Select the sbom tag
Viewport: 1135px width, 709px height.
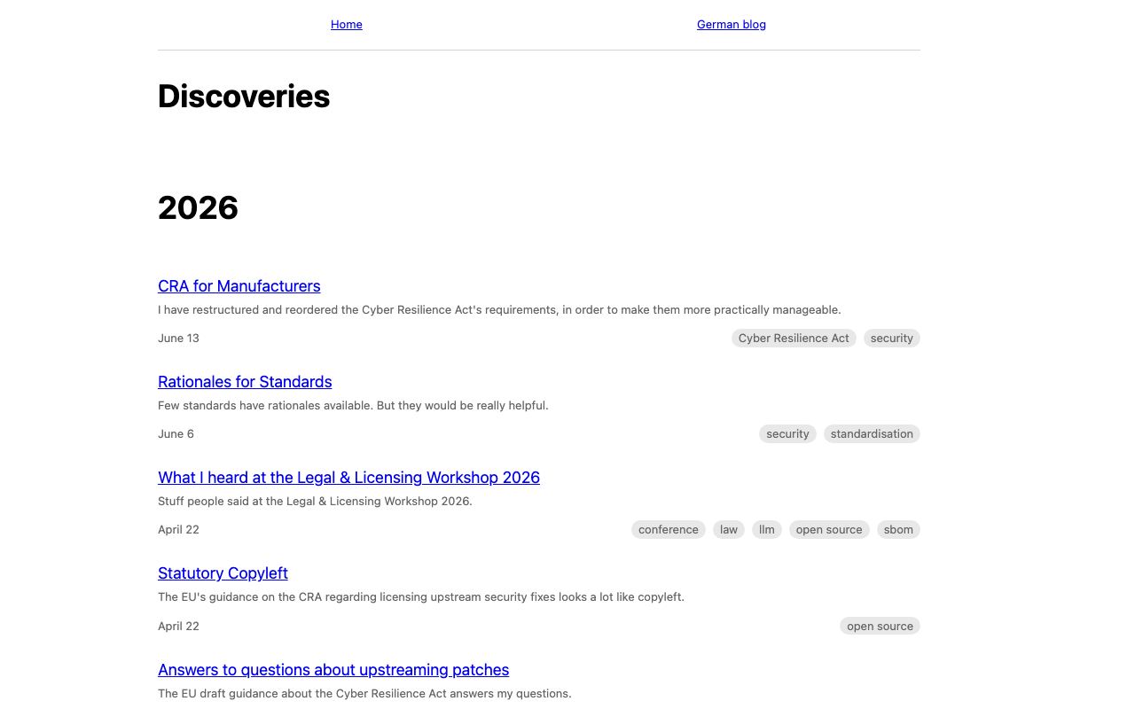coord(898,529)
